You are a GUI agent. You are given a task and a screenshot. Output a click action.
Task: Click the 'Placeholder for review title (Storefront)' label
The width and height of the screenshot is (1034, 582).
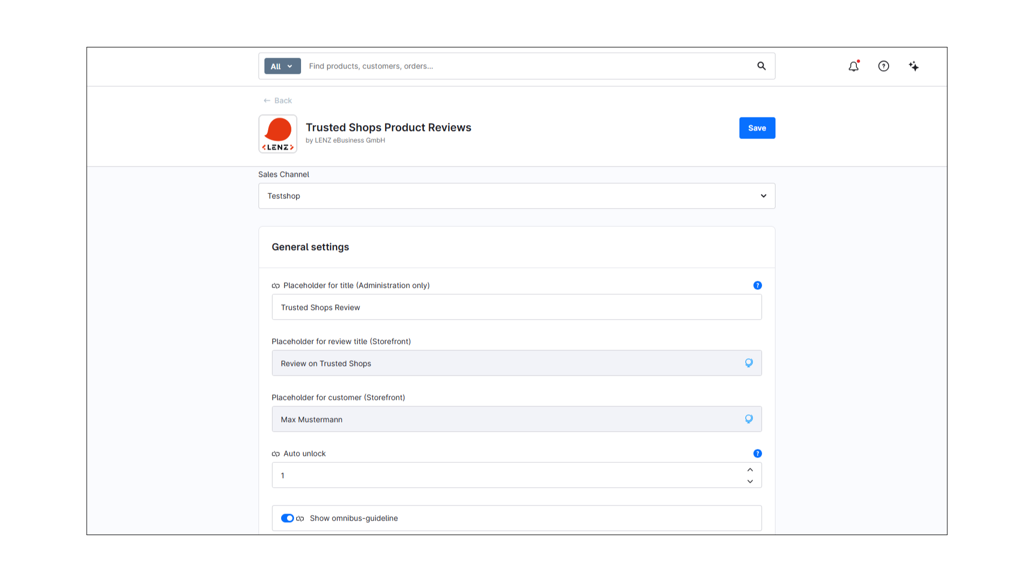[x=341, y=342]
